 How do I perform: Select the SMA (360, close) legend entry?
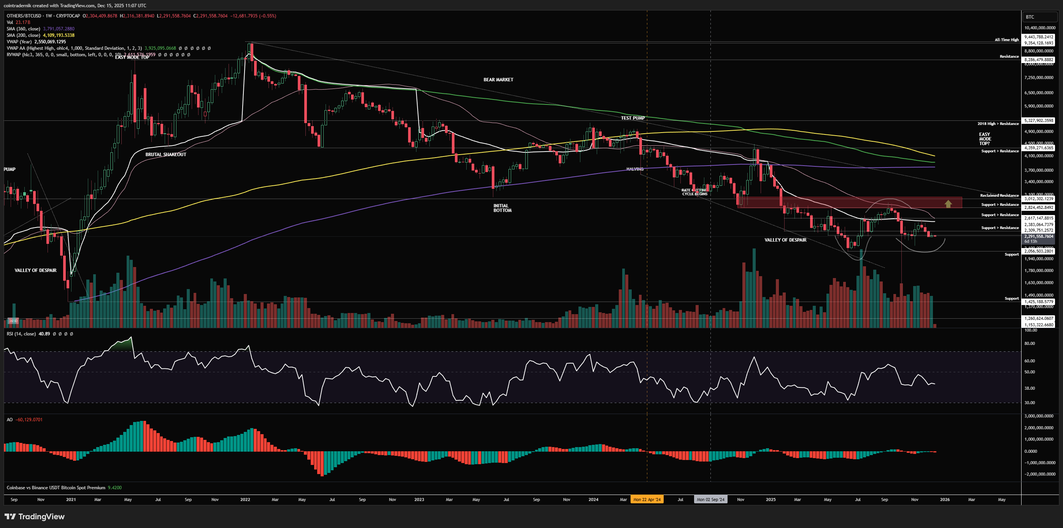click(x=24, y=29)
